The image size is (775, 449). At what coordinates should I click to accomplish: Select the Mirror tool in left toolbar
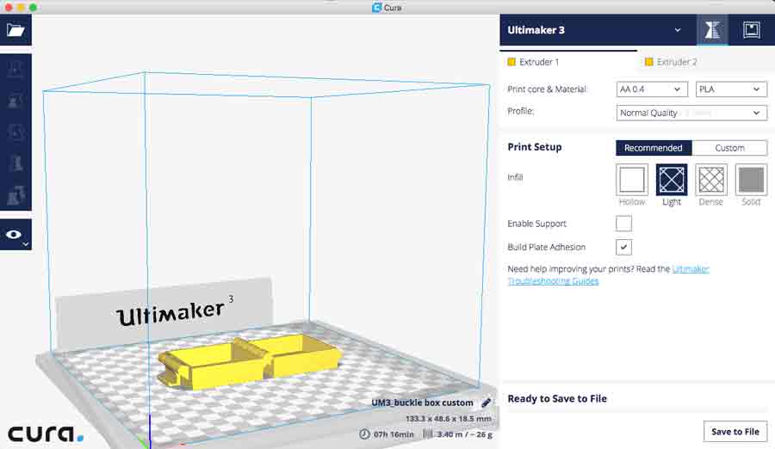[15, 163]
